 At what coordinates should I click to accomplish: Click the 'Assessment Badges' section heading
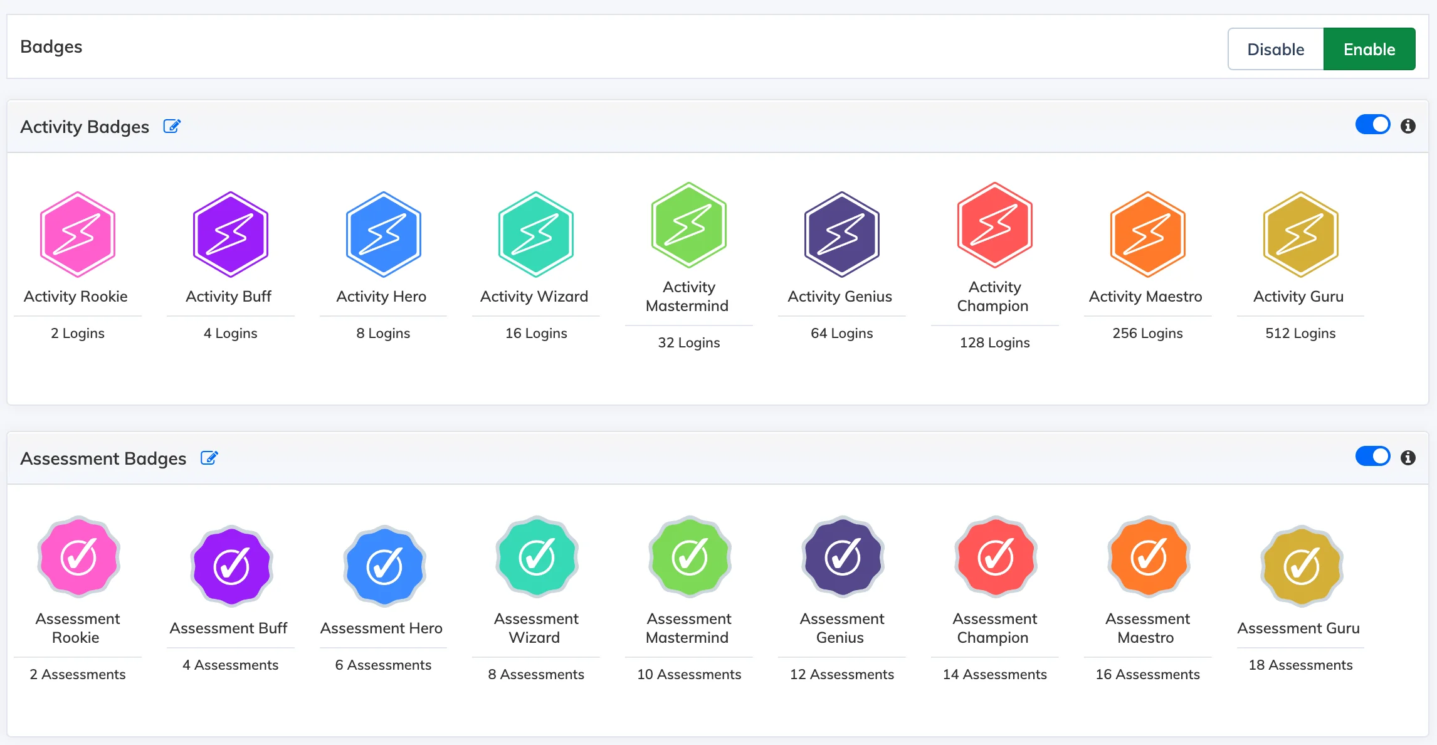(x=103, y=458)
